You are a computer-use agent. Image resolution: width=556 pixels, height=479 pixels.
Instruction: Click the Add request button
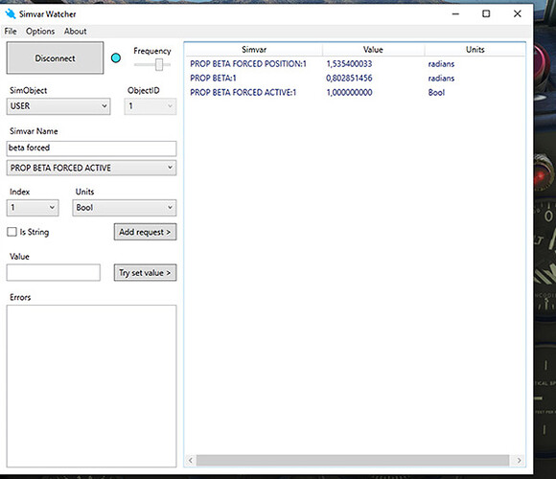tap(145, 232)
